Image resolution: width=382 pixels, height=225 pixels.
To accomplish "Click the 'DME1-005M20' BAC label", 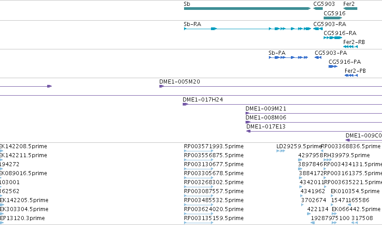I will point(180,82).
